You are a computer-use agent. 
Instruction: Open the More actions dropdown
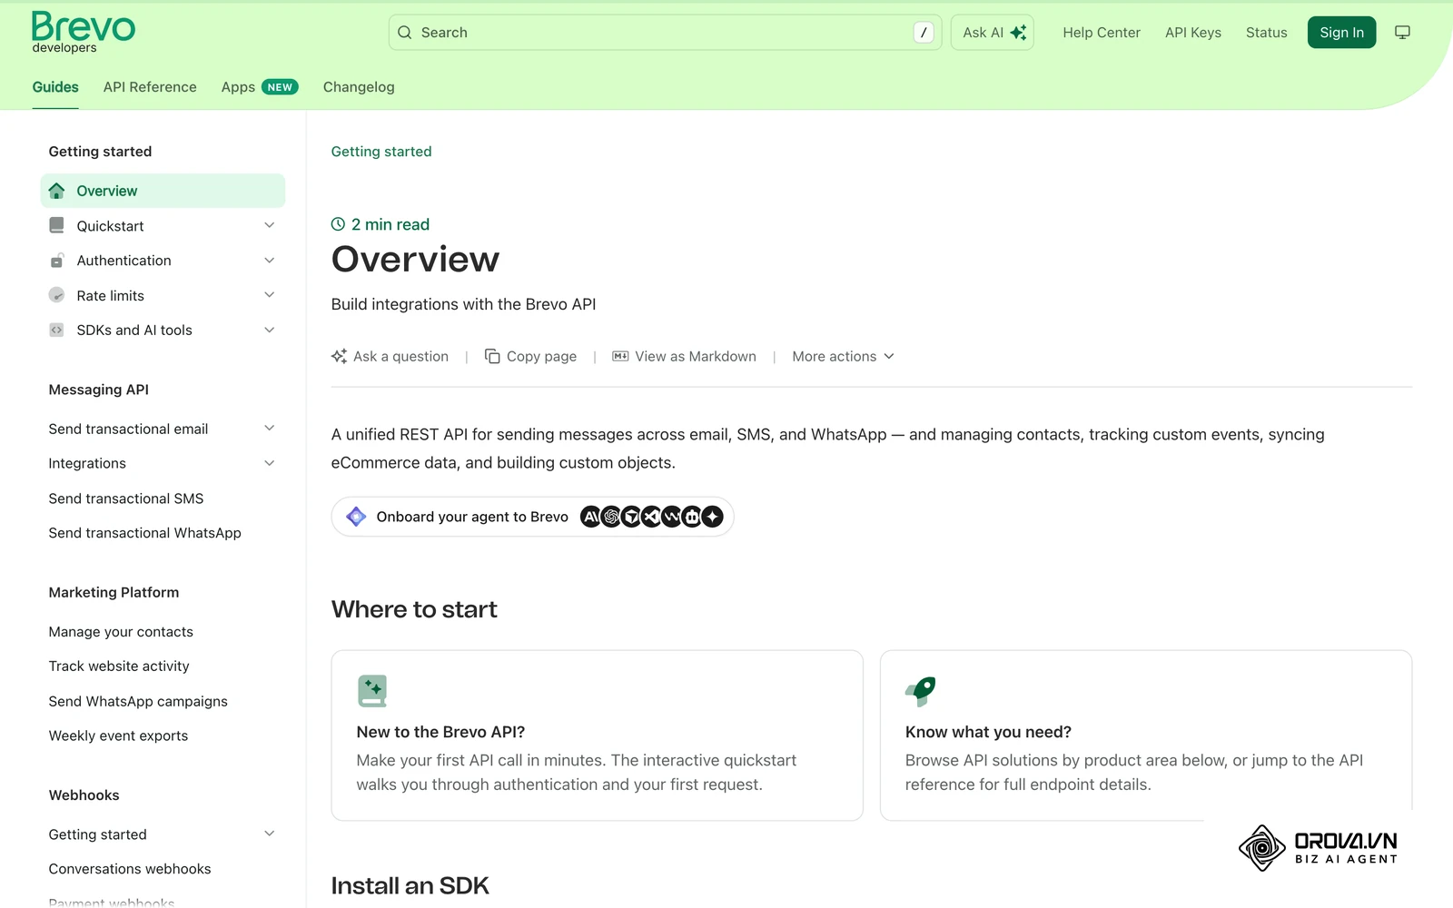click(x=843, y=356)
